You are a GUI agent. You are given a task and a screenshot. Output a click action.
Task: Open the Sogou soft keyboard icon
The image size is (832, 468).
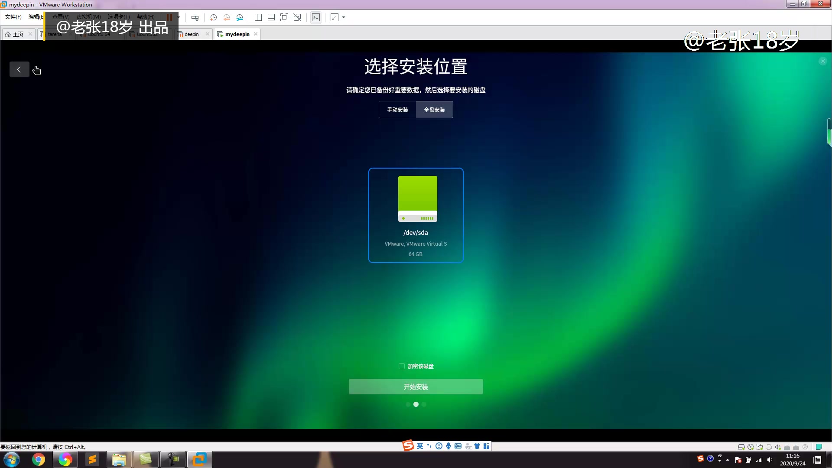(458, 446)
